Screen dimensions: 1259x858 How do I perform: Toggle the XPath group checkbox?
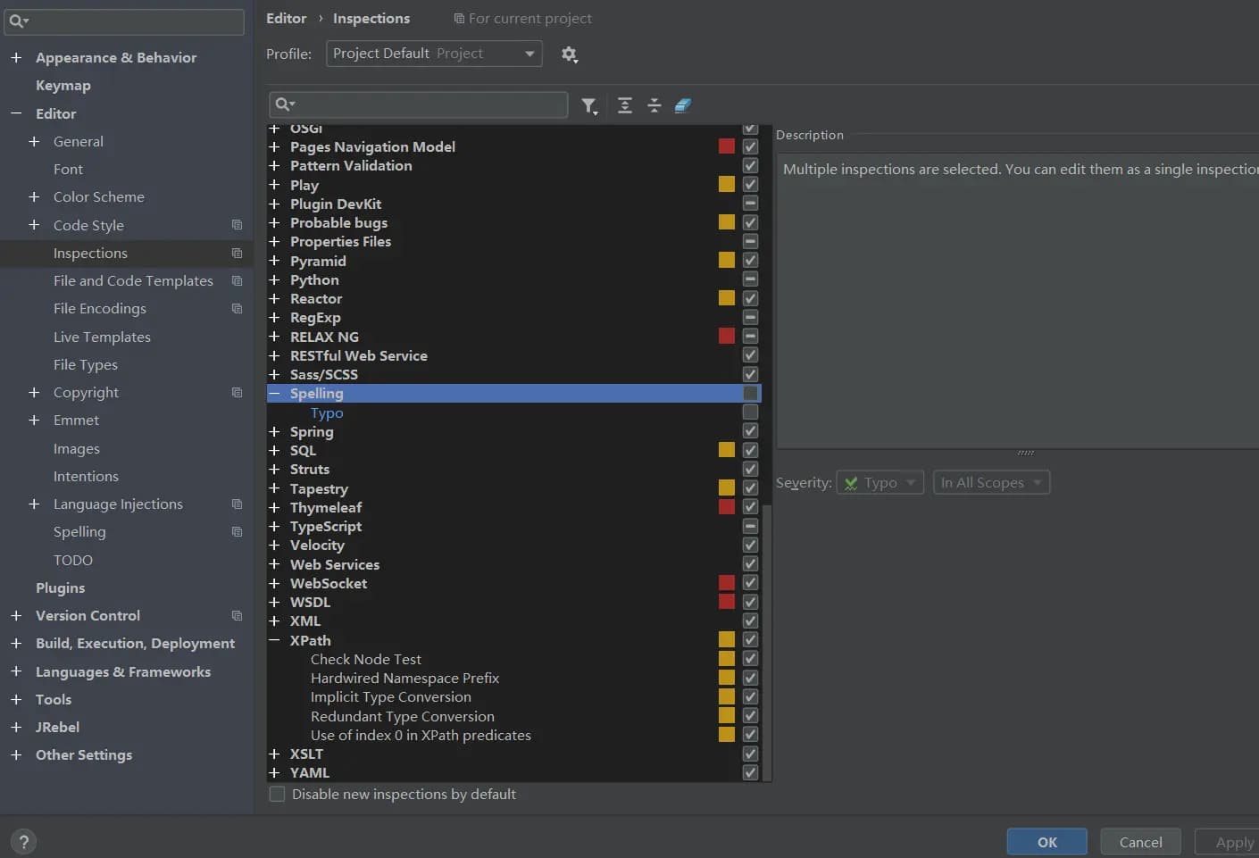pyautogui.click(x=750, y=639)
